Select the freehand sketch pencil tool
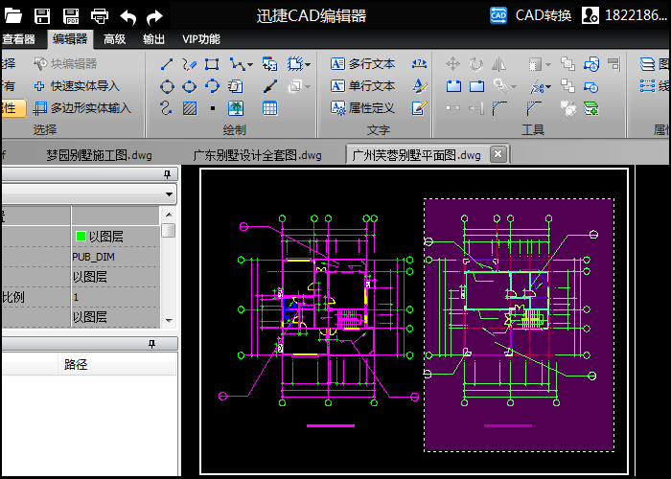The image size is (671, 479). 189,64
